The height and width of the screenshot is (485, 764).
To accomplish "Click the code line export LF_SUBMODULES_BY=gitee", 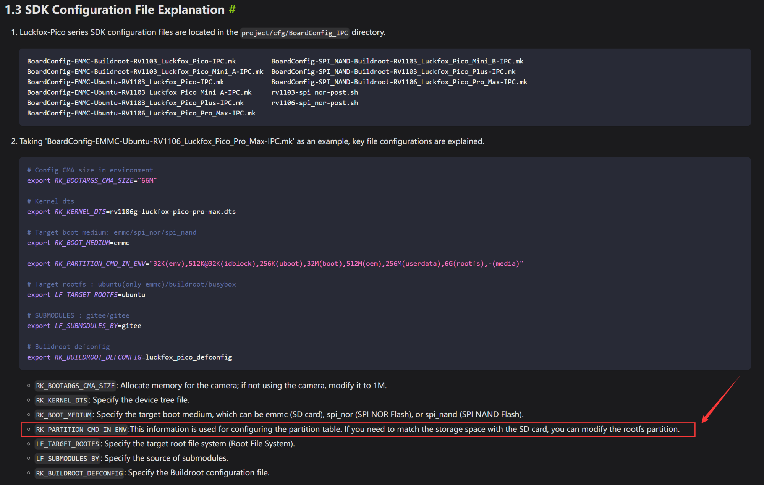I will [84, 326].
